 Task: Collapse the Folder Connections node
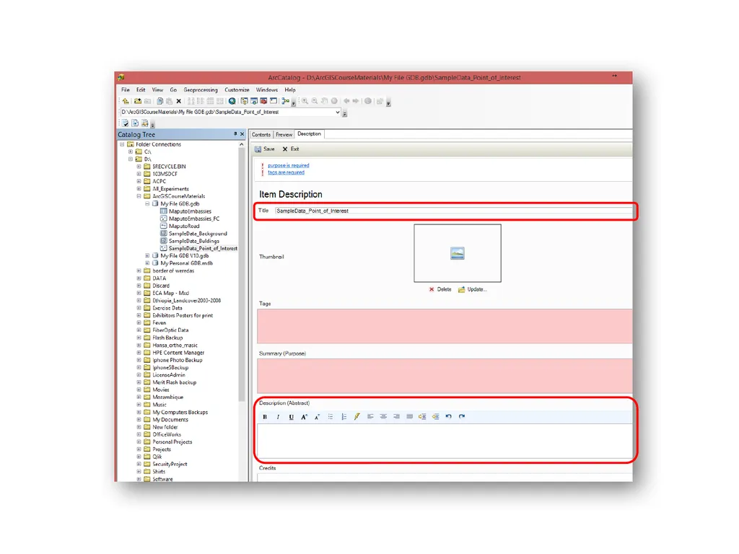point(122,144)
